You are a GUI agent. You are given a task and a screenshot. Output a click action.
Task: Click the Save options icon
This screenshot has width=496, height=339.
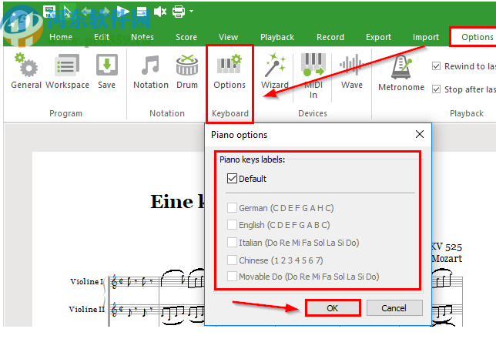[106, 71]
